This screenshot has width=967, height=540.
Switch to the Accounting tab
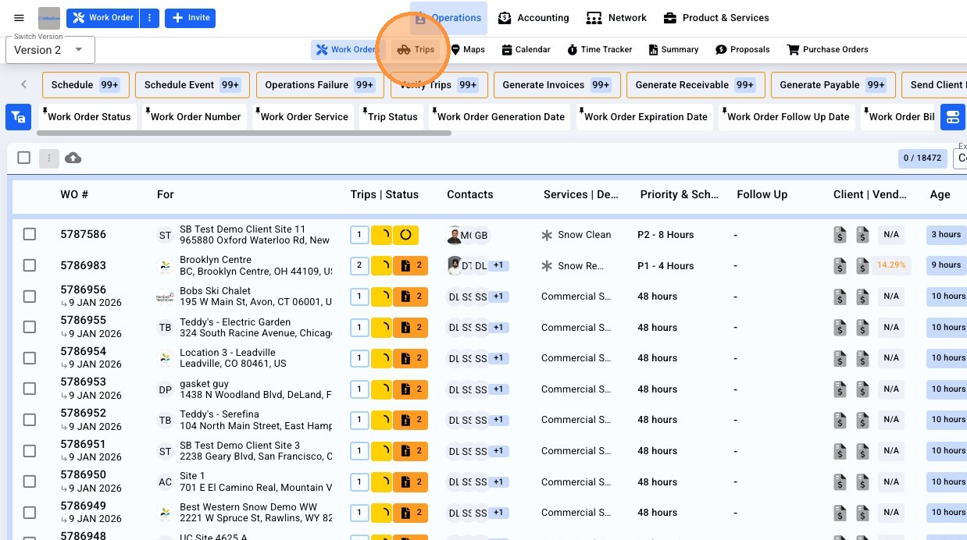pos(533,18)
